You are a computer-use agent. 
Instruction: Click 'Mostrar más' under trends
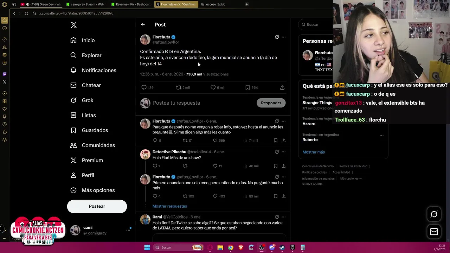(314, 152)
